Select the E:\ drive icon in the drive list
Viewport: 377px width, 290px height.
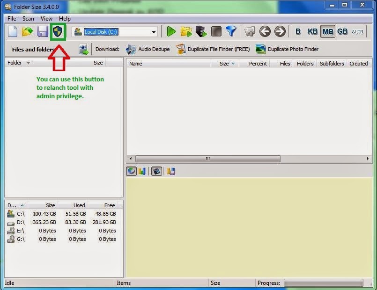(11, 231)
